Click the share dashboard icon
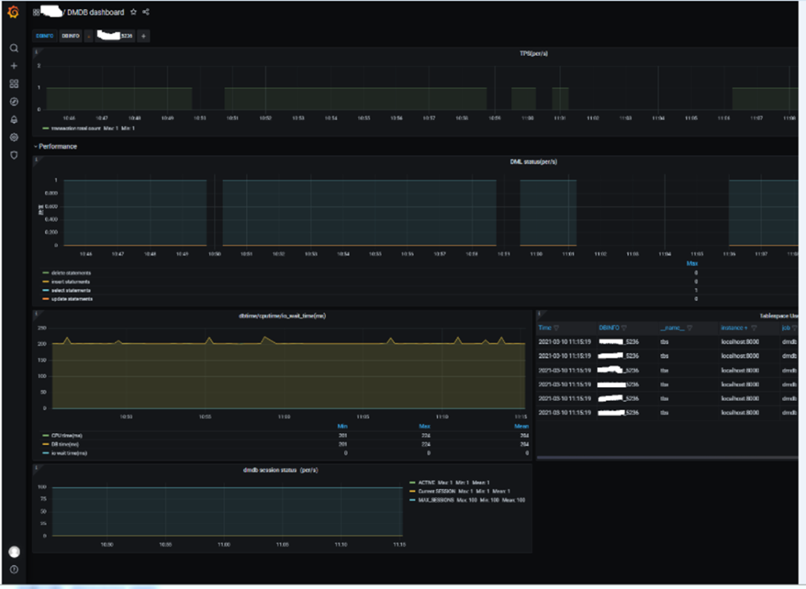 [x=146, y=12]
